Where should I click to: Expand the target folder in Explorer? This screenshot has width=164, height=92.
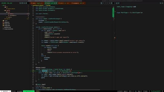[6, 20]
